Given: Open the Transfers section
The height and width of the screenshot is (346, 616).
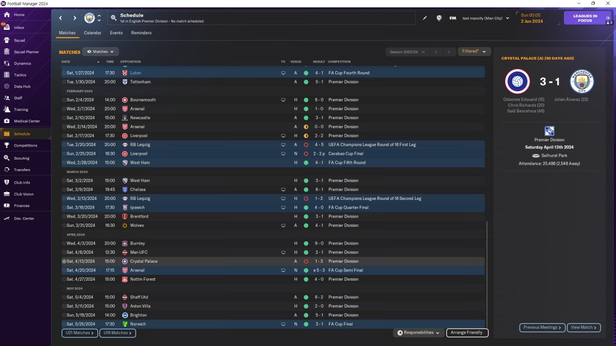Looking at the screenshot, I should click(x=22, y=170).
